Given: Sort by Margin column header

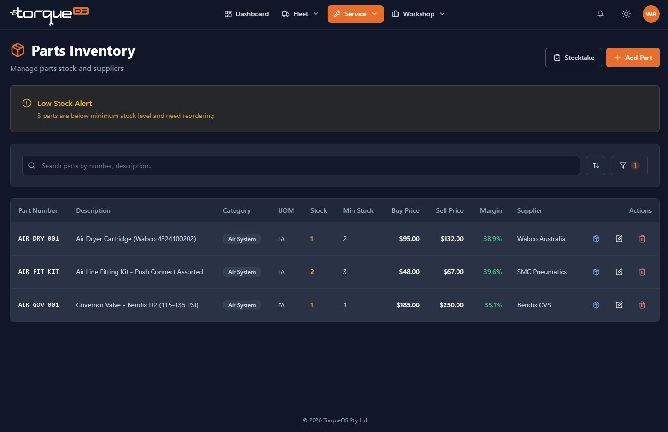Looking at the screenshot, I should point(491,210).
